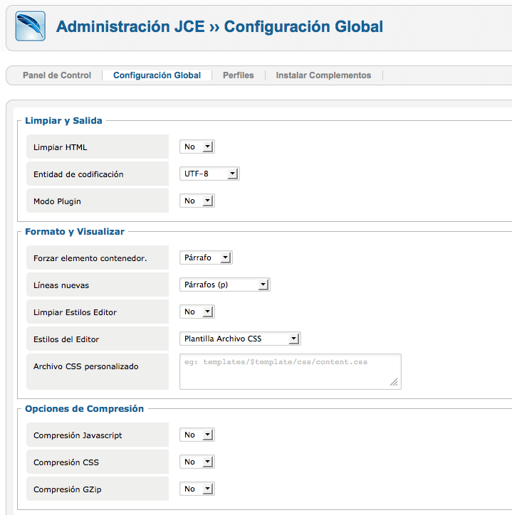Open the Limpiar HTML dropdown
512x515 pixels.
click(x=197, y=147)
